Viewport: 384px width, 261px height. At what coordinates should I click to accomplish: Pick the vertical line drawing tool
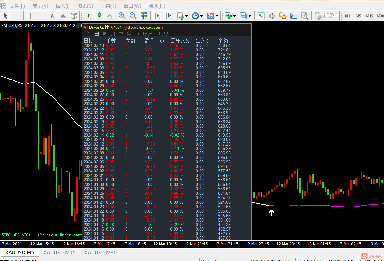click(x=30, y=16)
